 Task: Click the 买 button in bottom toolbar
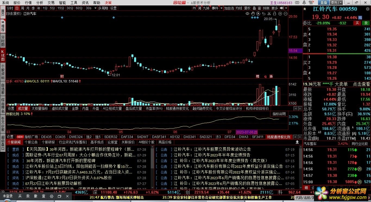[20, 196]
